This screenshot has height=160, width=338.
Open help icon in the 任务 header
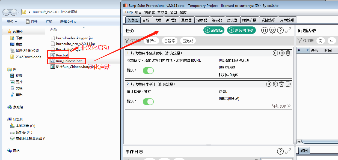[280, 30]
